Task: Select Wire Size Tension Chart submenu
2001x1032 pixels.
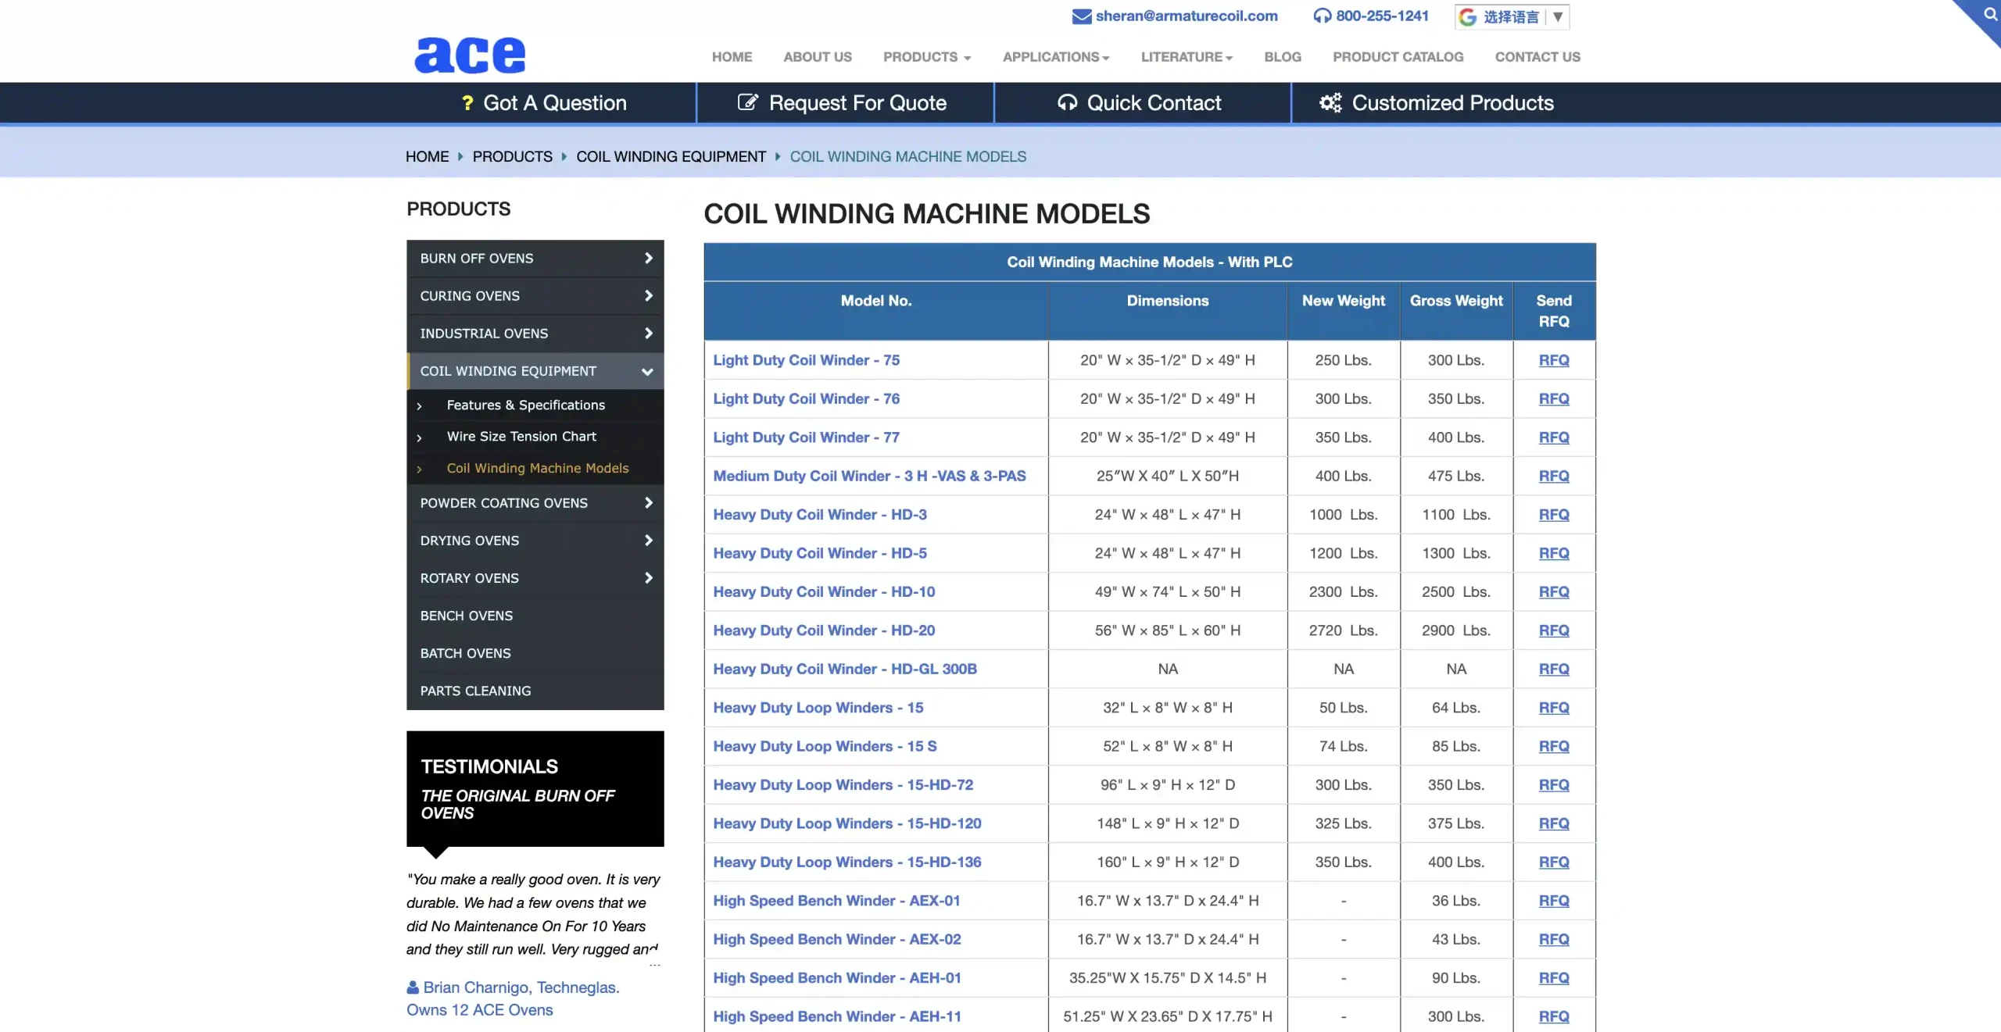Action: point(521,437)
